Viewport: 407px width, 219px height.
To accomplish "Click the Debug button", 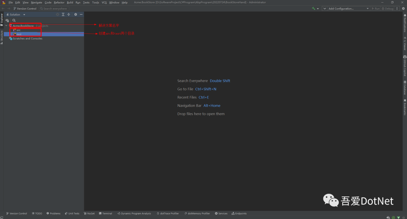I will 387,9.
